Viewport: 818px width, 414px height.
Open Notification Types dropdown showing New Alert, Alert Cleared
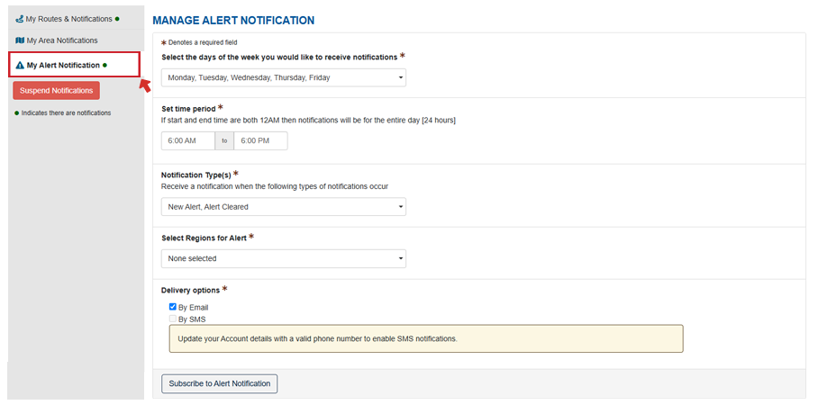tap(283, 207)
